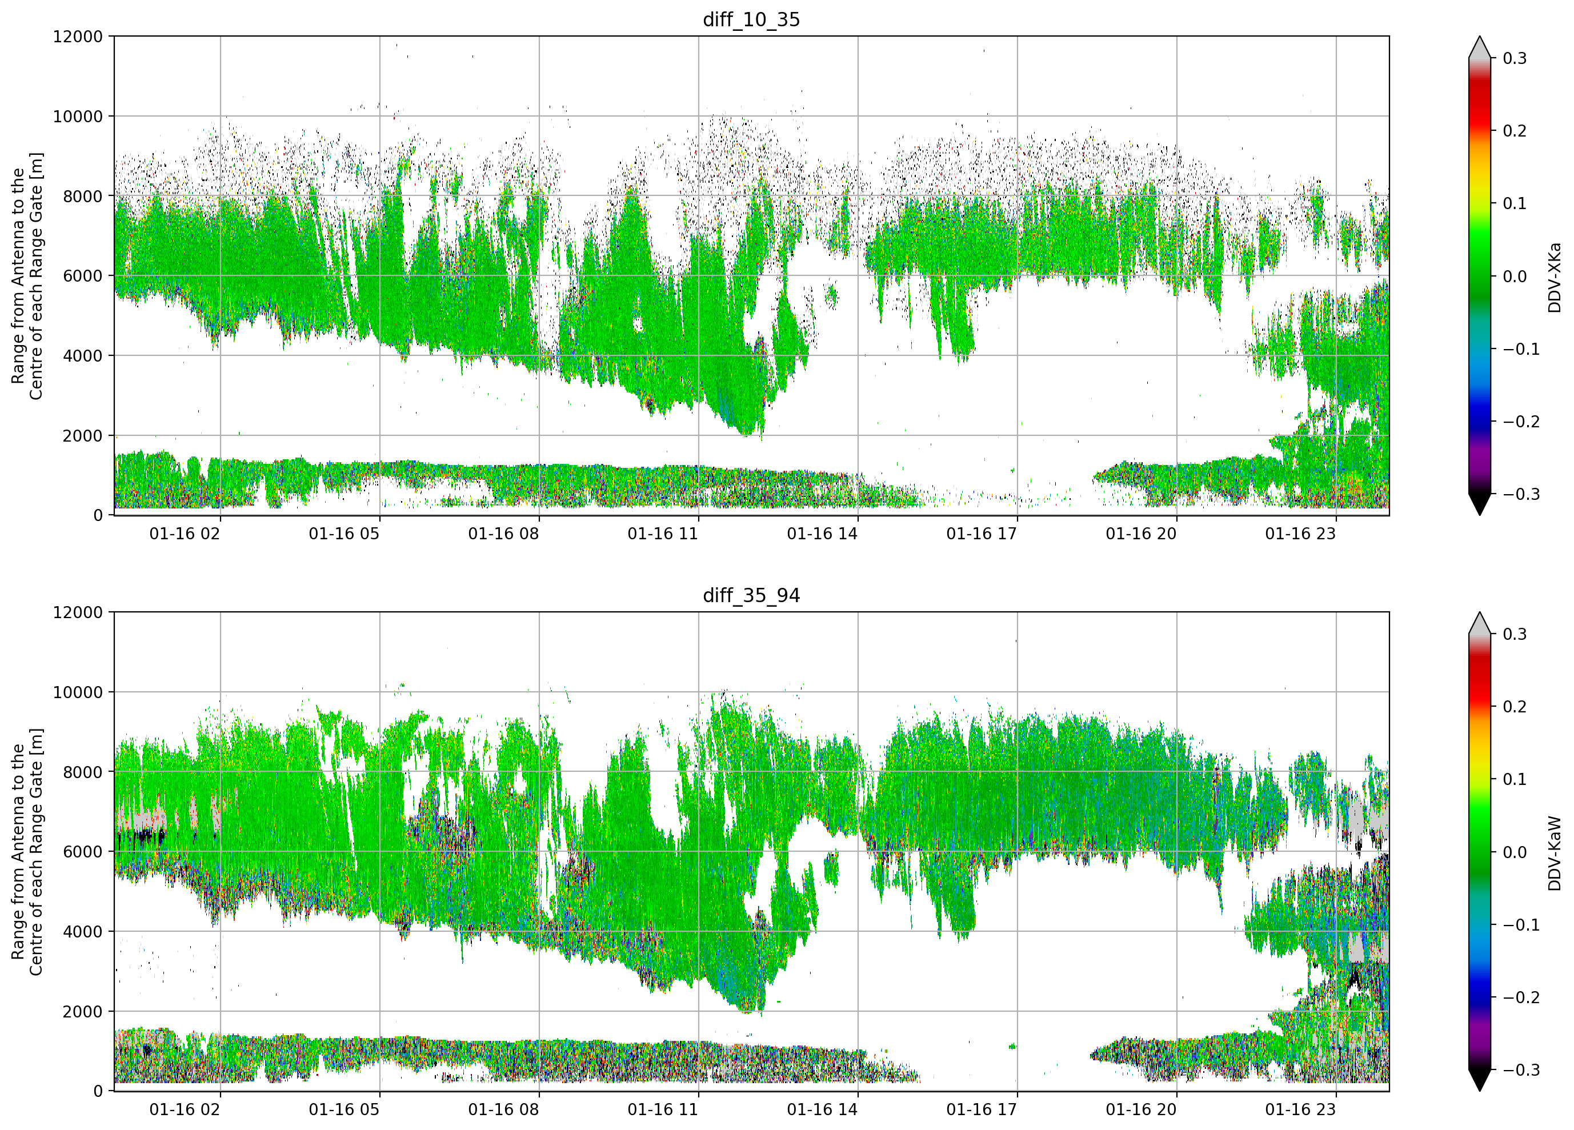Screen dimensions: 1574x1130
Task: Click the top plot's '01-16 23' x-axis label
Action: tap(1300, 534)
